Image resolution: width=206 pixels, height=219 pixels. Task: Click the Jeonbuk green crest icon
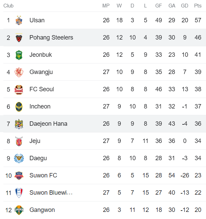19,55
